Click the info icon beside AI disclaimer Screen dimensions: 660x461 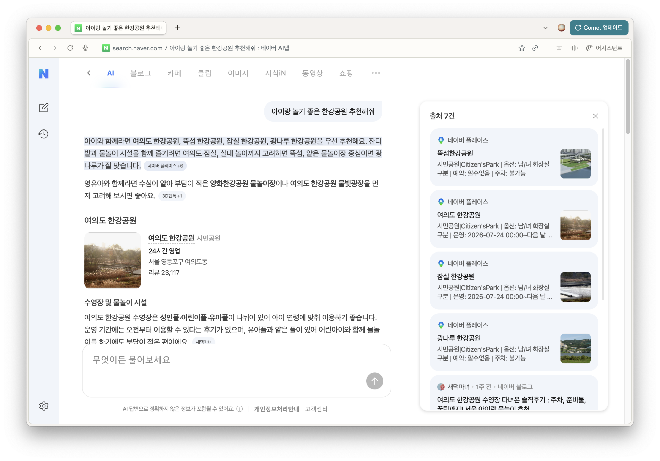point(240,409)
